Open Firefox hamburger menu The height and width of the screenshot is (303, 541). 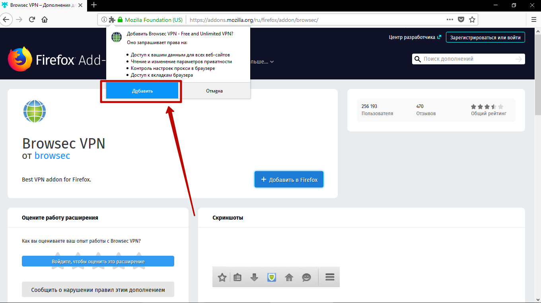[534, 19]
